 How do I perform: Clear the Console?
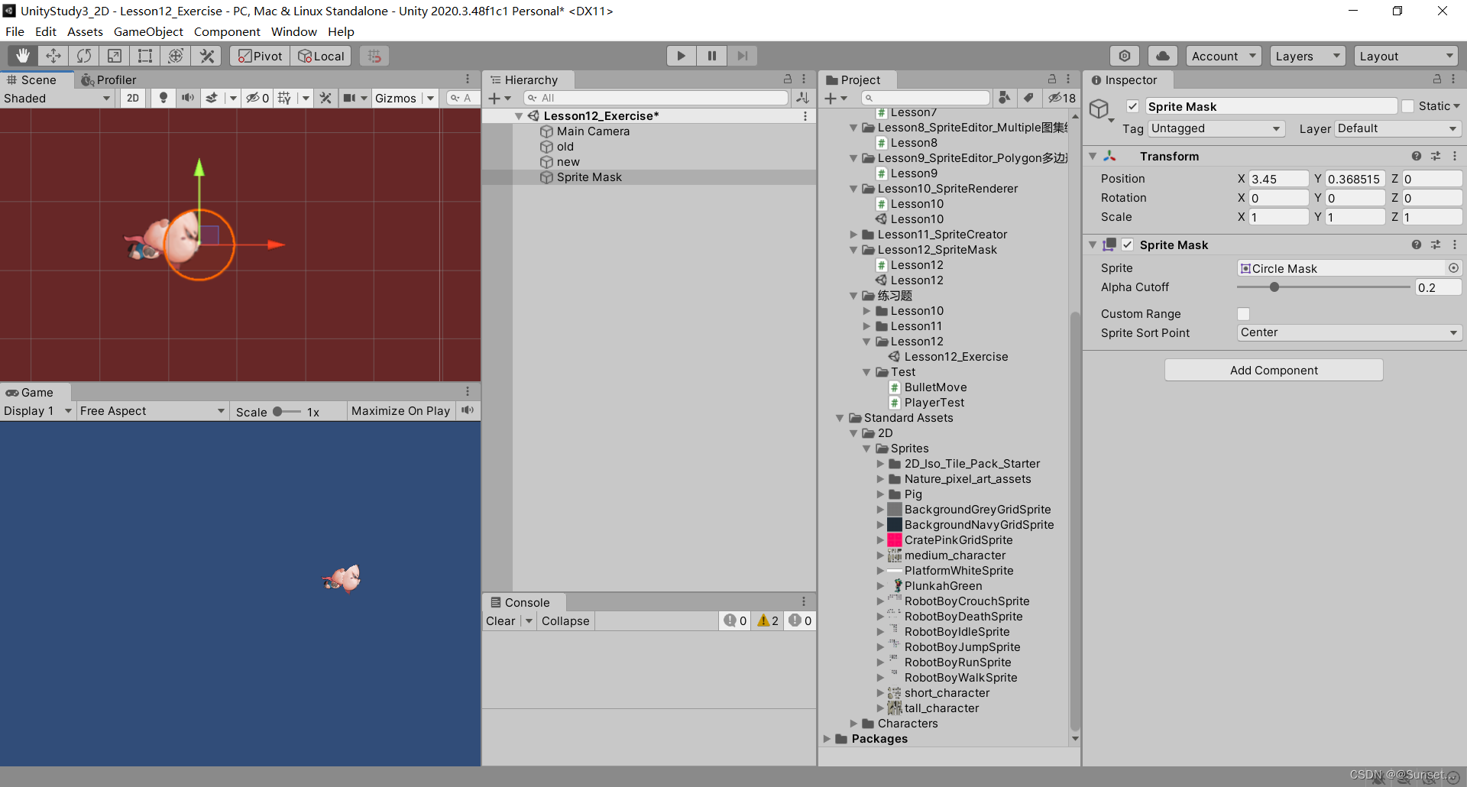[500, 620]
